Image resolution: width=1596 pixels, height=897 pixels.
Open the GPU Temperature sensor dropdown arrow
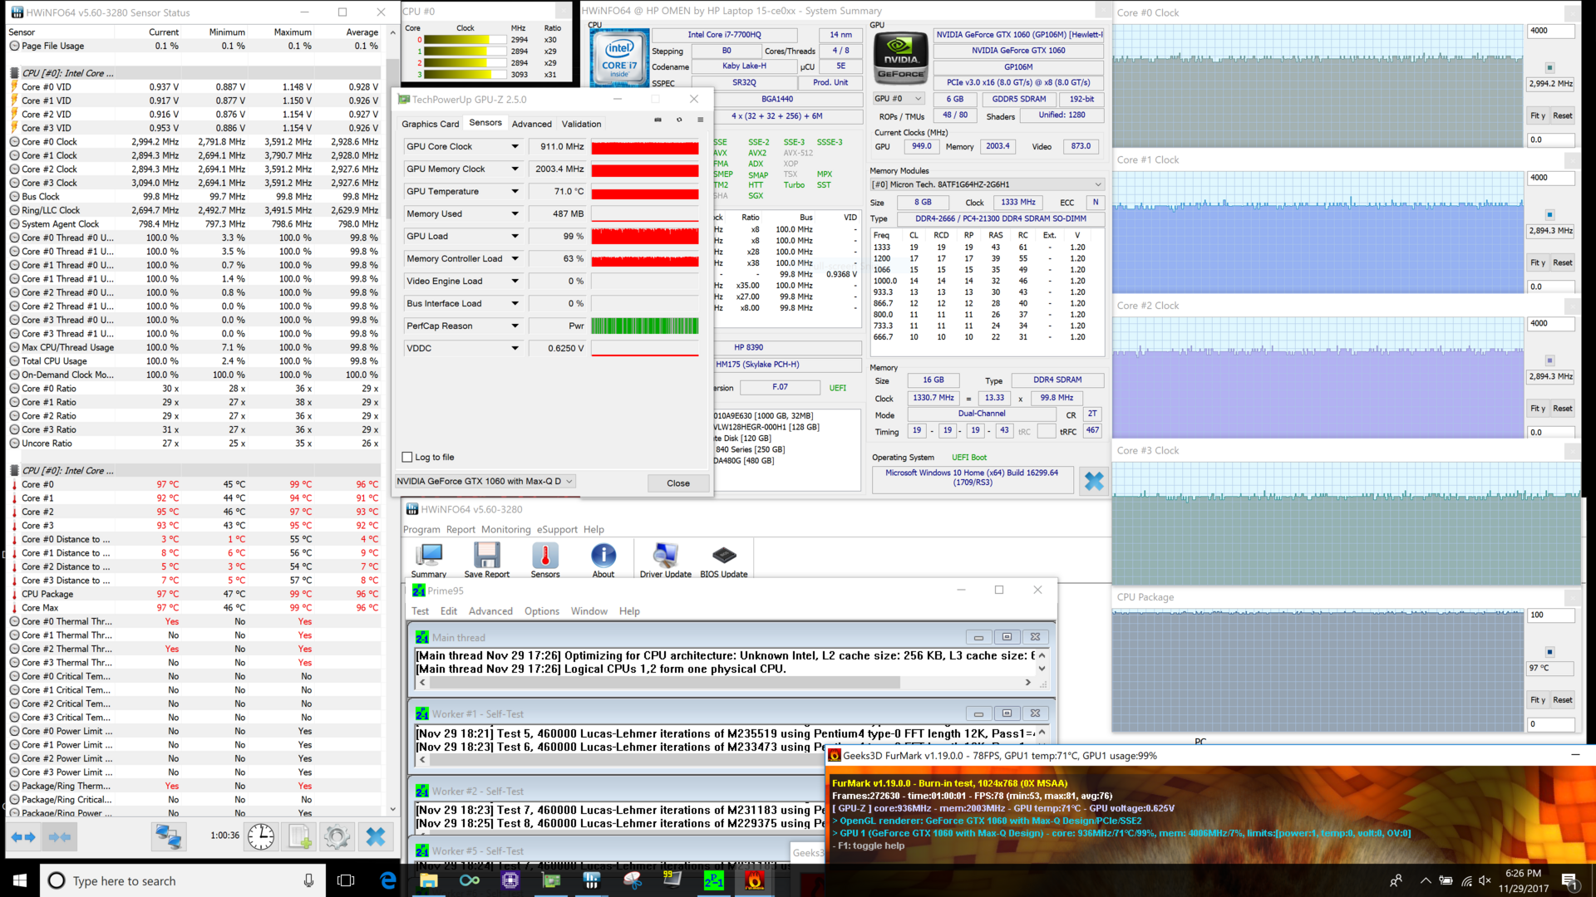515,192
